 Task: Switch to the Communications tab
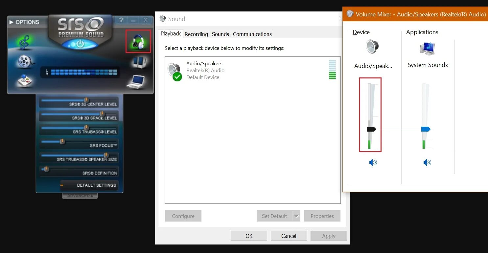[252, 34]
